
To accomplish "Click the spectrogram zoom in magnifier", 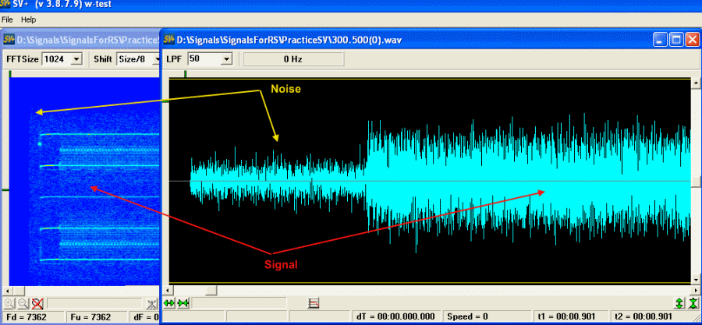I will [x=9, y=302].
